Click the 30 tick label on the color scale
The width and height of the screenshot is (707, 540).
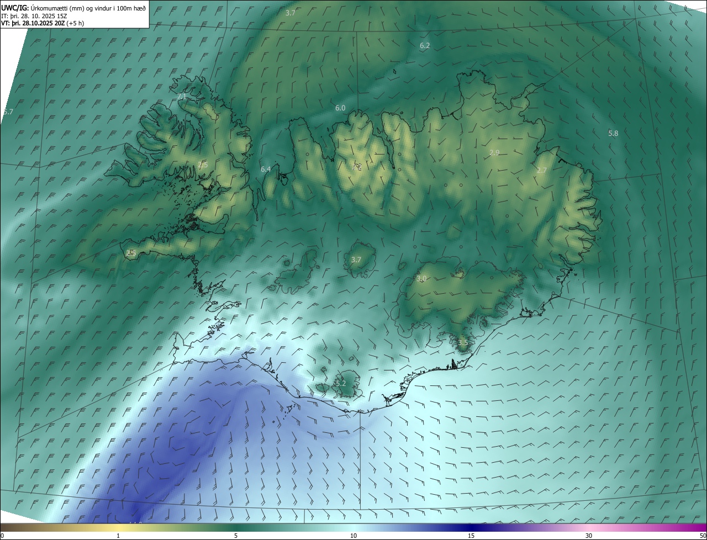click(x=589, y=536)
